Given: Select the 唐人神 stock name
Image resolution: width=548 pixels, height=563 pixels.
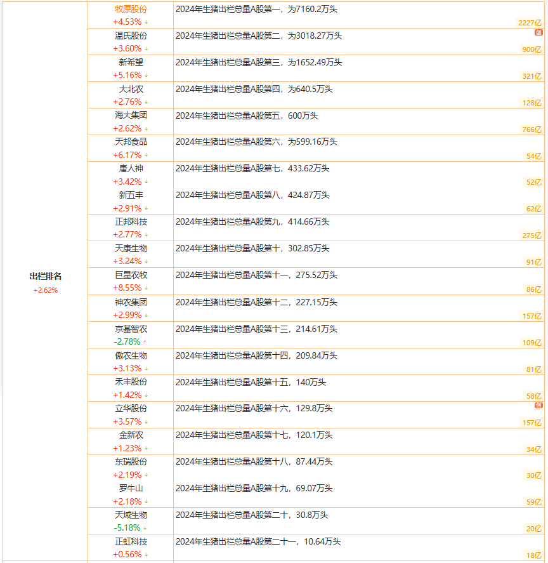Looking at the screenshot, I should [131, 168].
